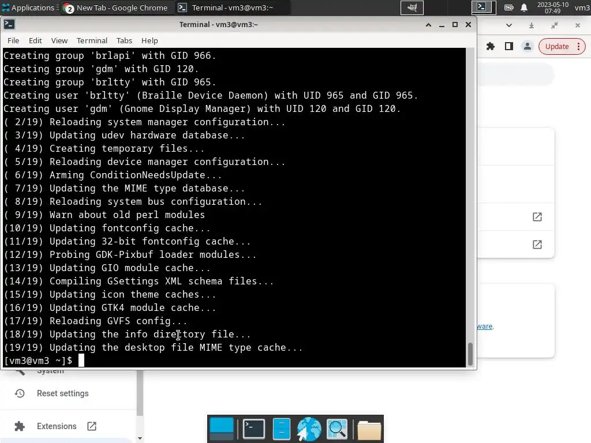Roll up the Terminal window with arrow button
The width and height of the screenshot is (591, 443).
tap(429, 25)
